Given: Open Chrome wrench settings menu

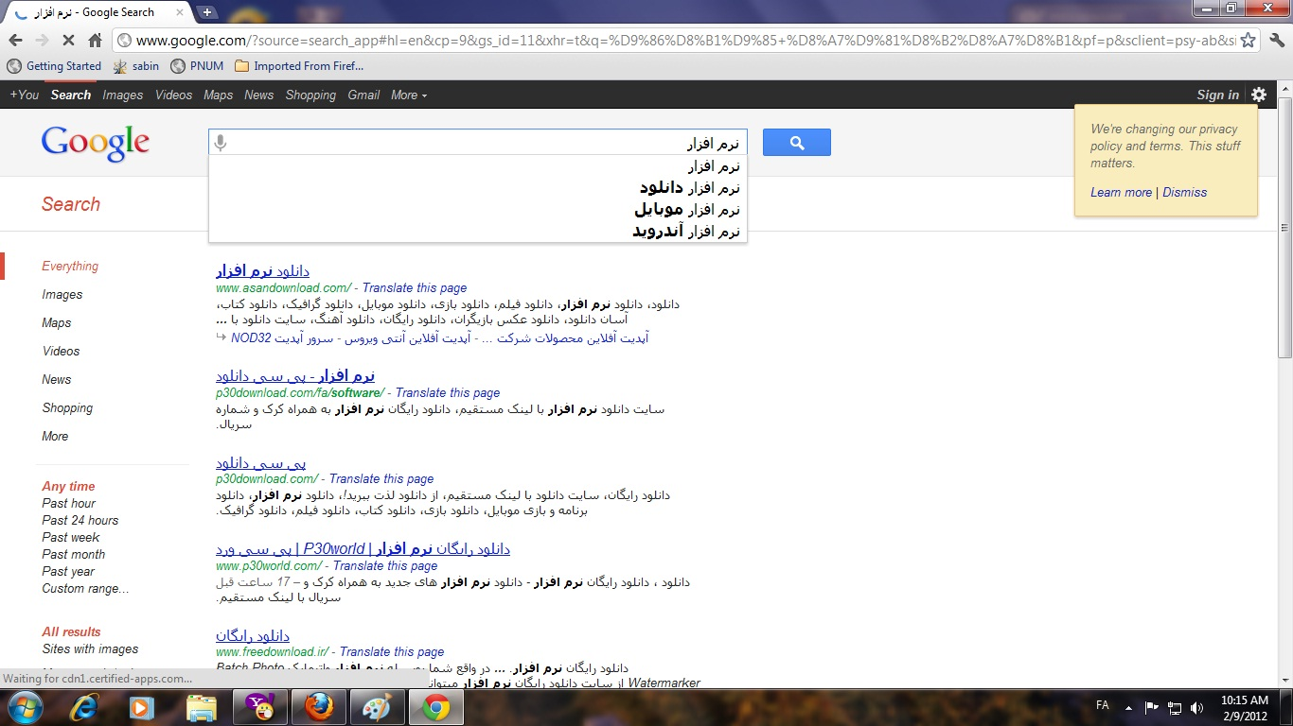Looking at the screenshot, I should (1277, 41).
